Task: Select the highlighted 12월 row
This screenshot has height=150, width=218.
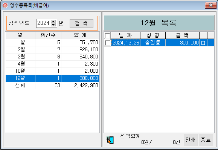Action: click(x=52, y=78)
